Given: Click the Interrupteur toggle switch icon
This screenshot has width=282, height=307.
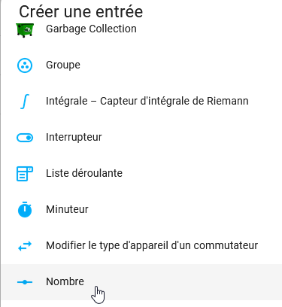Looking at the screenshot, I should pos(25,138).
